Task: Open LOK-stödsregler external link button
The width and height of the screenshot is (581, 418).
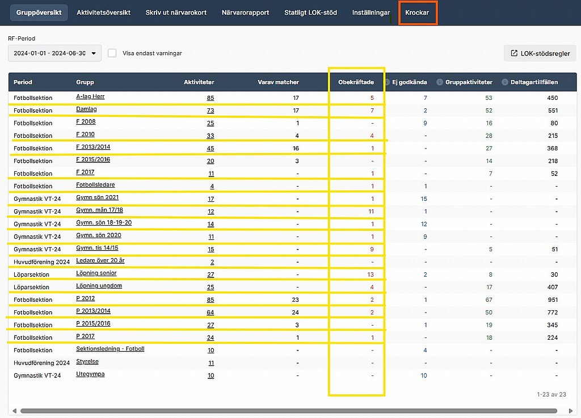Action: [540, 53]
